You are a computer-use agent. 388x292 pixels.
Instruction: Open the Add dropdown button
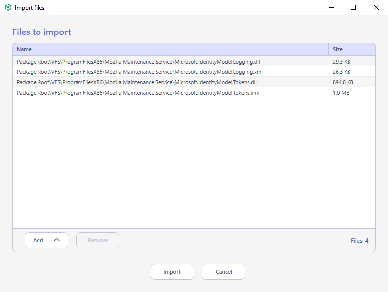(46, 240)
